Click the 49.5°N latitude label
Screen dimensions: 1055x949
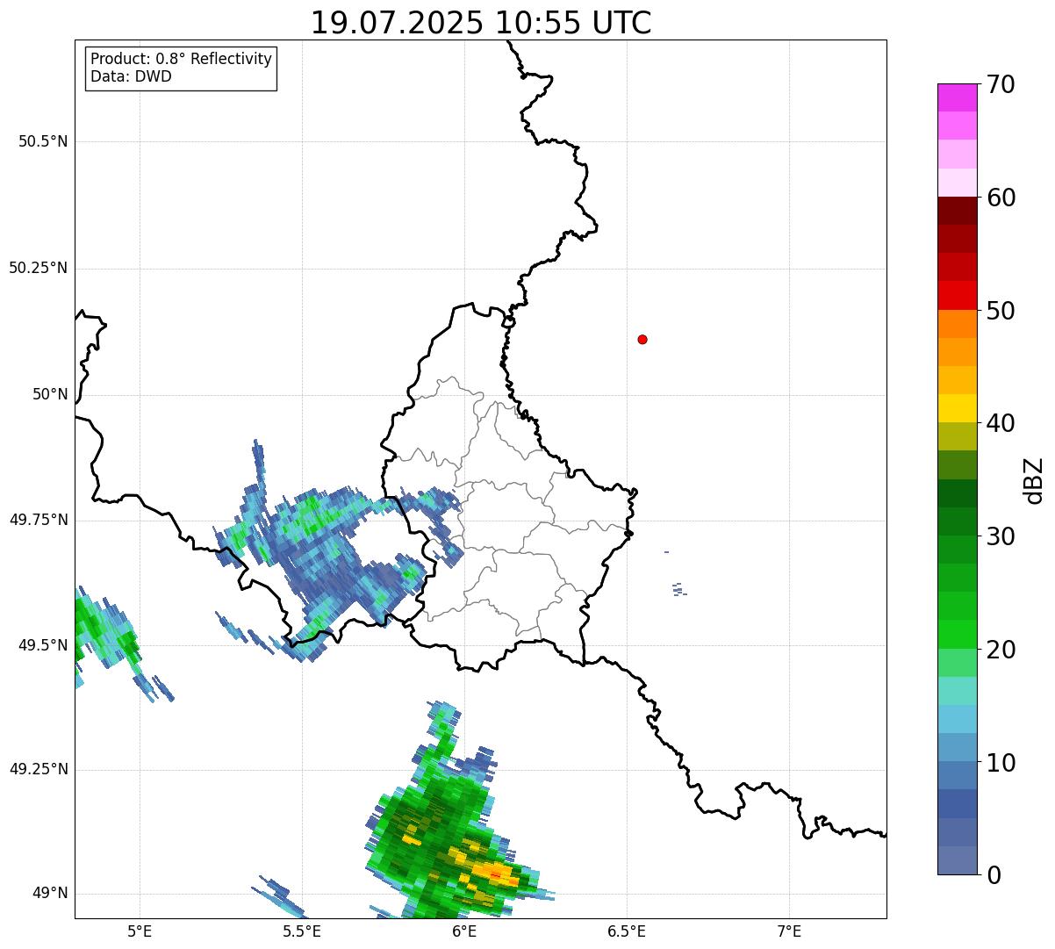(43, 645)
